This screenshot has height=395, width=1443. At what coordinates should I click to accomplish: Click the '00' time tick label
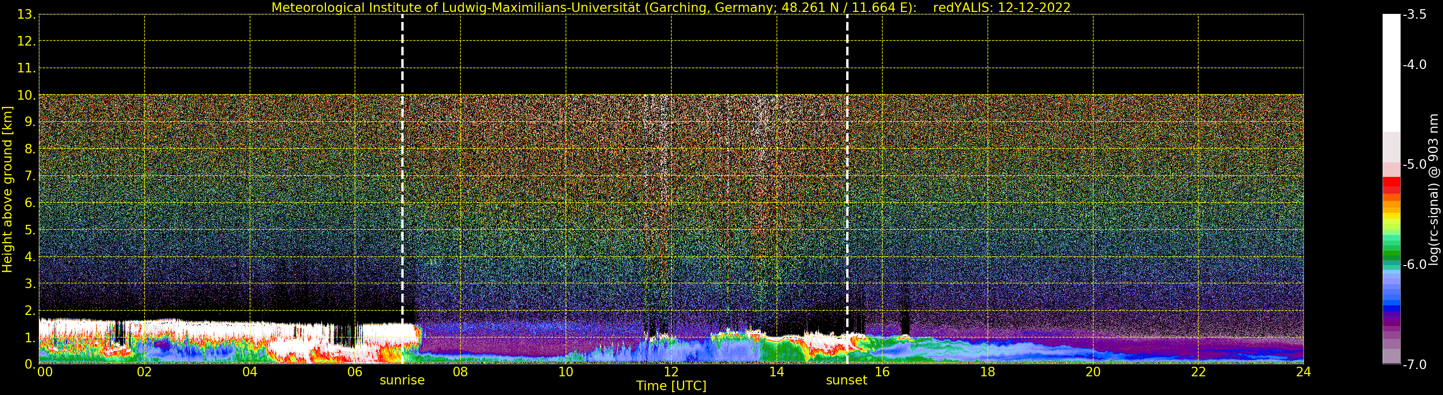pos(45,372)
